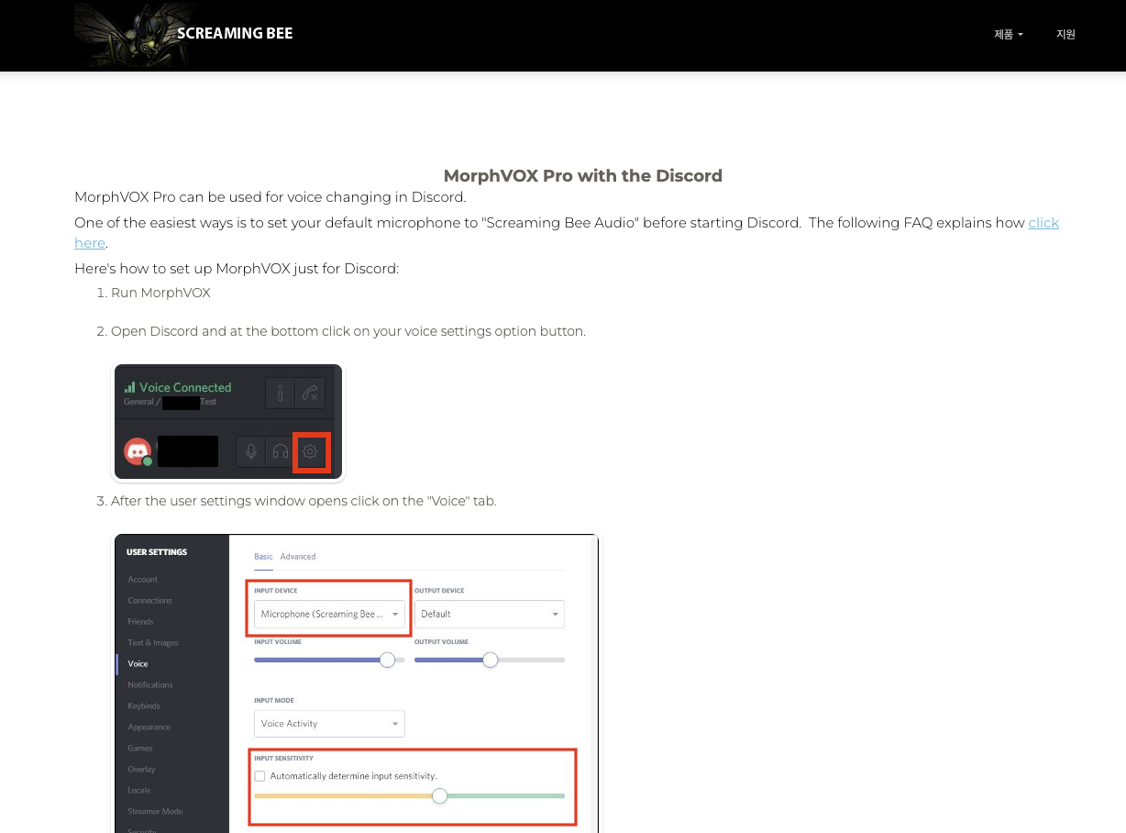
Task: Open the 제품 menu in the top bar
Action: (x=1007, y=34)
